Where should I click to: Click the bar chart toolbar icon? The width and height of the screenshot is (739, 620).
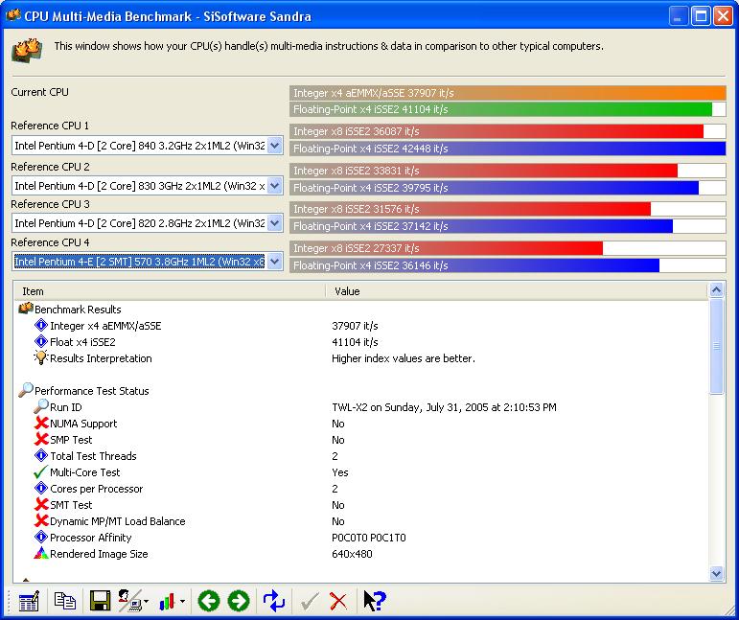pyautogui.click(x=168, y=601)
